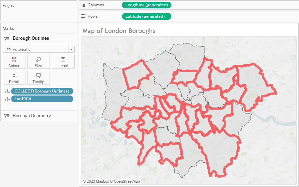299x187 pixels.
Task: Click the detail icon left of Lad19Cd
Action: pos(7,99)
